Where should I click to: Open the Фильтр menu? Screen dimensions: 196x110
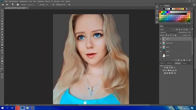[47, 1]
